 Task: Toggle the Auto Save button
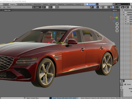pos(91,4)
